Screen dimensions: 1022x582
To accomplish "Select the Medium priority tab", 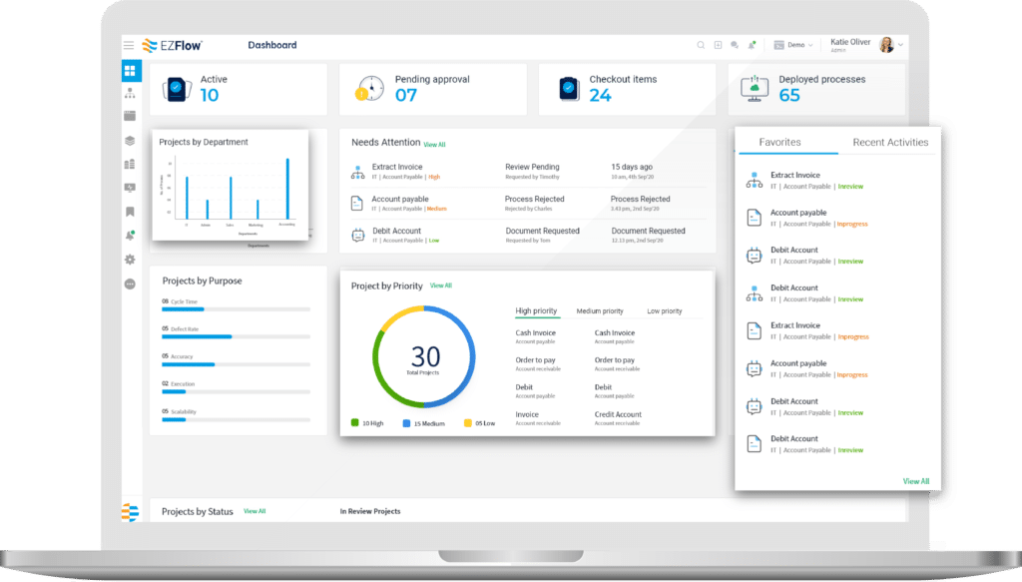I will tap(600, 310).
